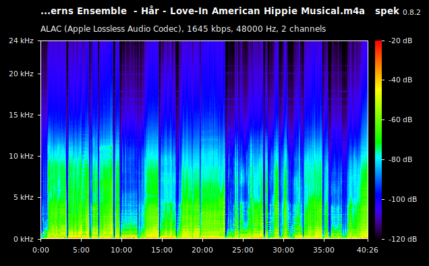Click the 20:00 time axis label
The height and width of the screenshot is (266, 429).
pos(202,250)
